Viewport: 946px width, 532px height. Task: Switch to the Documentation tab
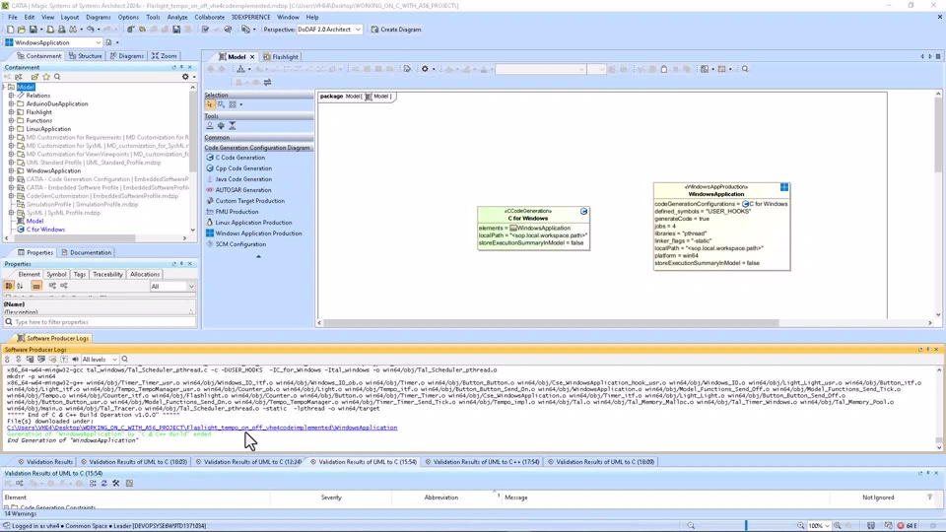click(x=87, y=253)
